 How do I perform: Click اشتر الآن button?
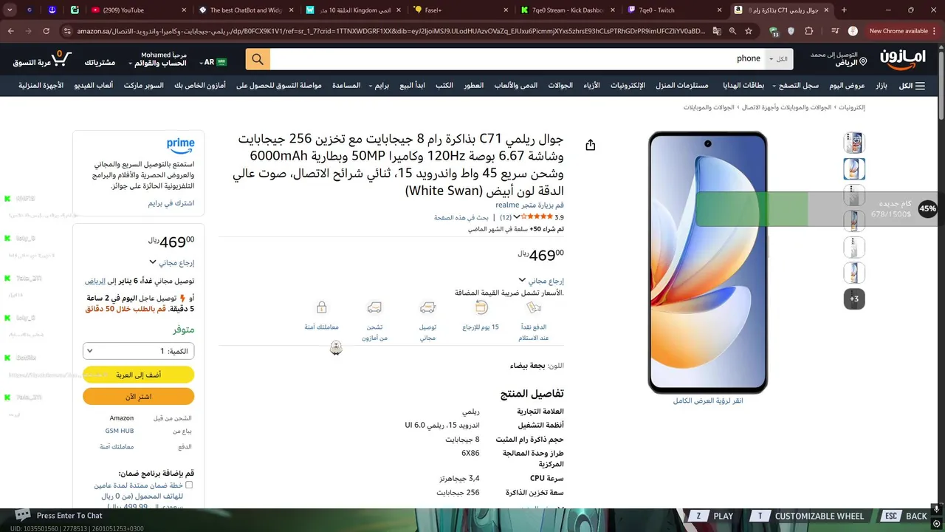click(139, 397)
